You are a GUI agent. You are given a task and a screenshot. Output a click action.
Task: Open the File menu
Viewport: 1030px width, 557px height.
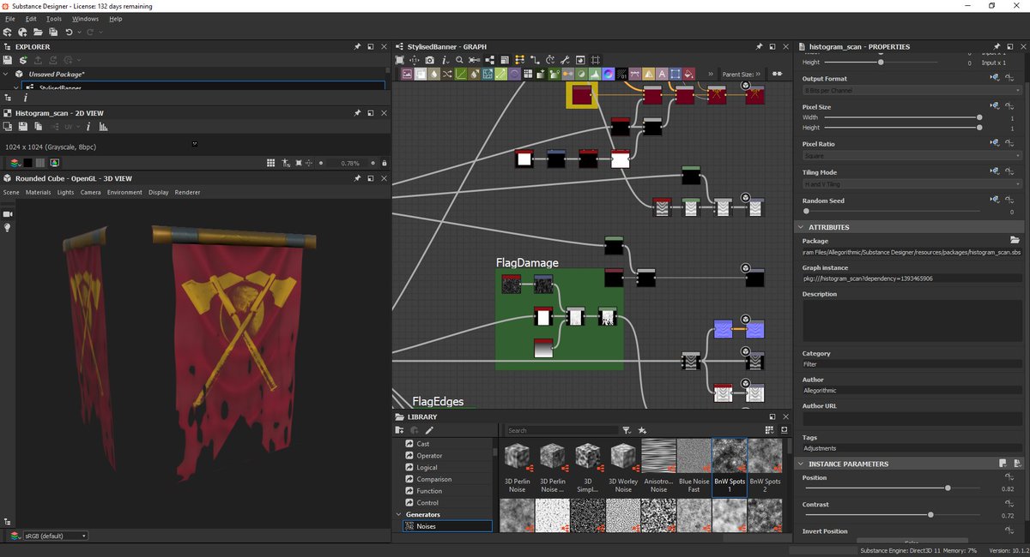pyautogui.click(x=10, y=18)
